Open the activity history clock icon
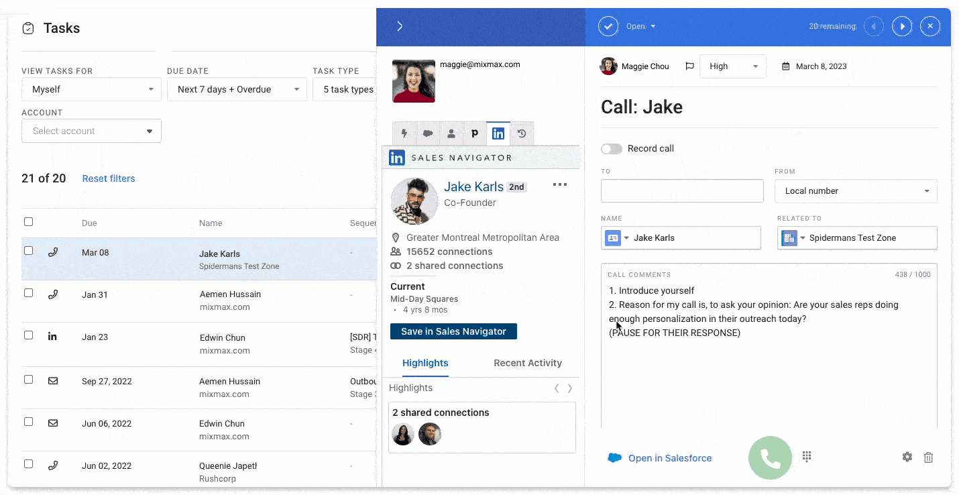The height and width of the screenshot is (495, 959). [x=522, y=133]
